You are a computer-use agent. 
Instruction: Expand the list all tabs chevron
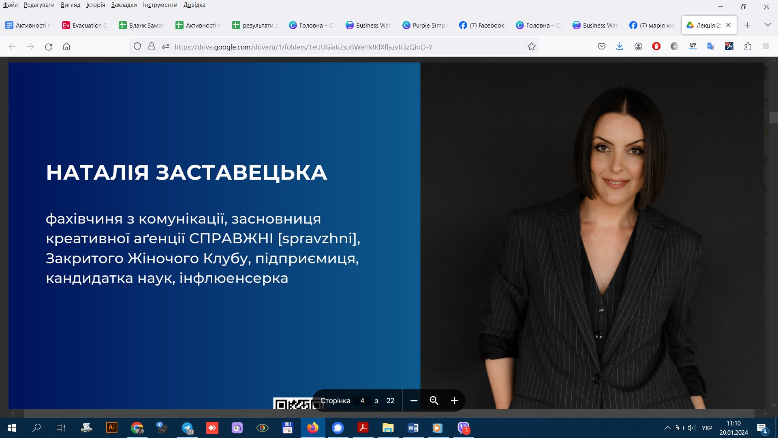(x=767, y=25)
